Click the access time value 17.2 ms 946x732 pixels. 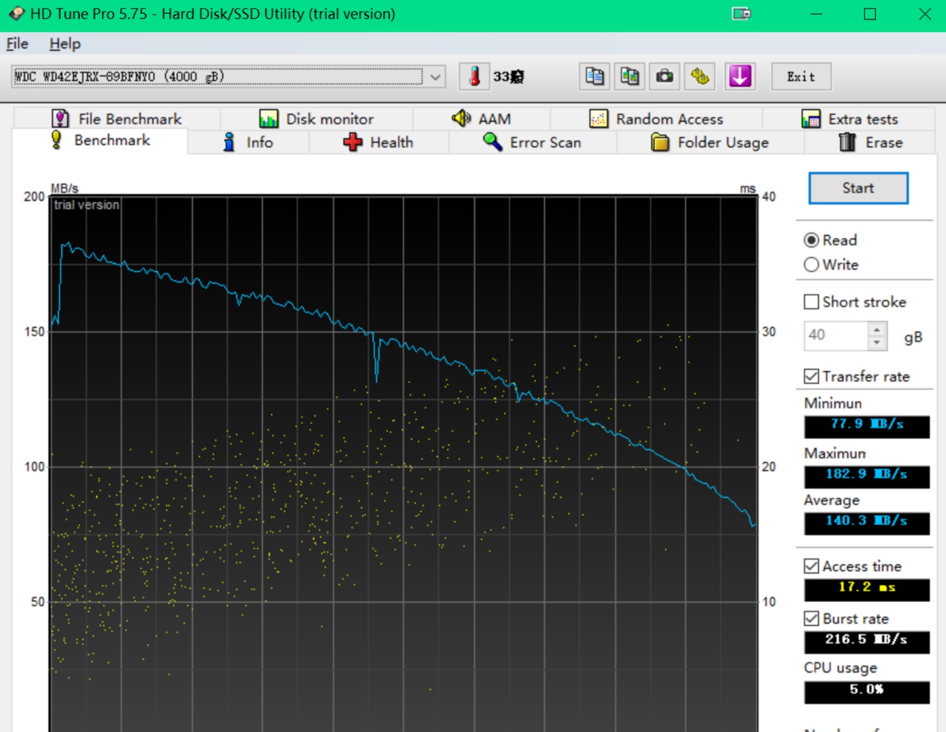[x=867, y=589]
